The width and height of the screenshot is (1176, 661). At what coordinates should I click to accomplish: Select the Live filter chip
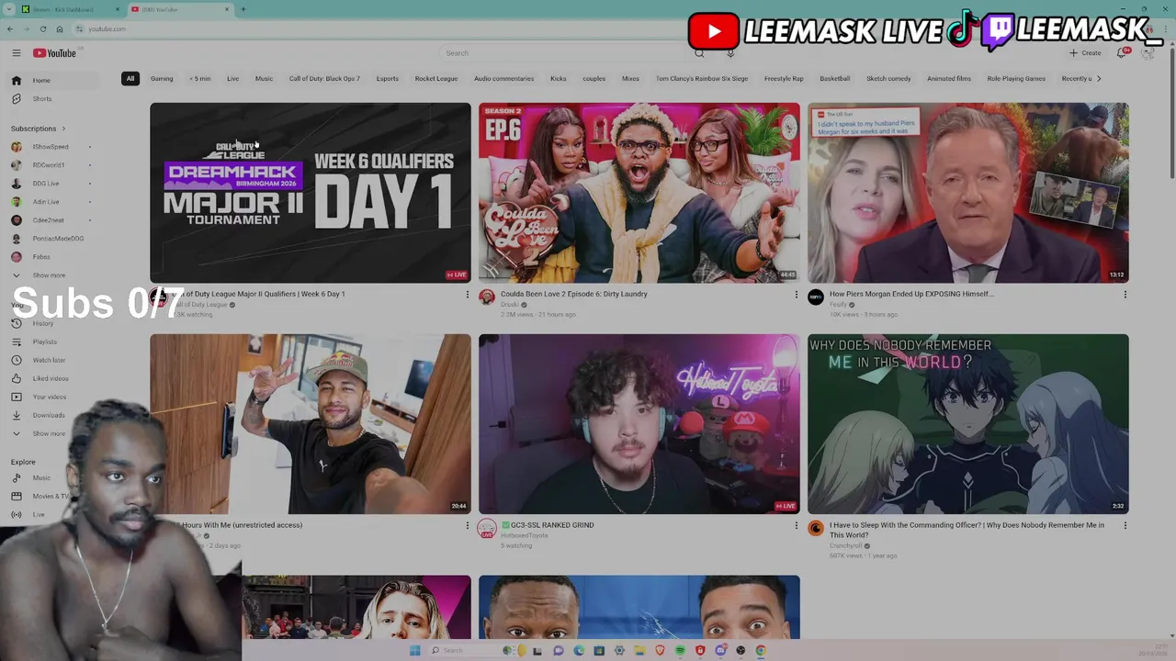coord(232,79)
